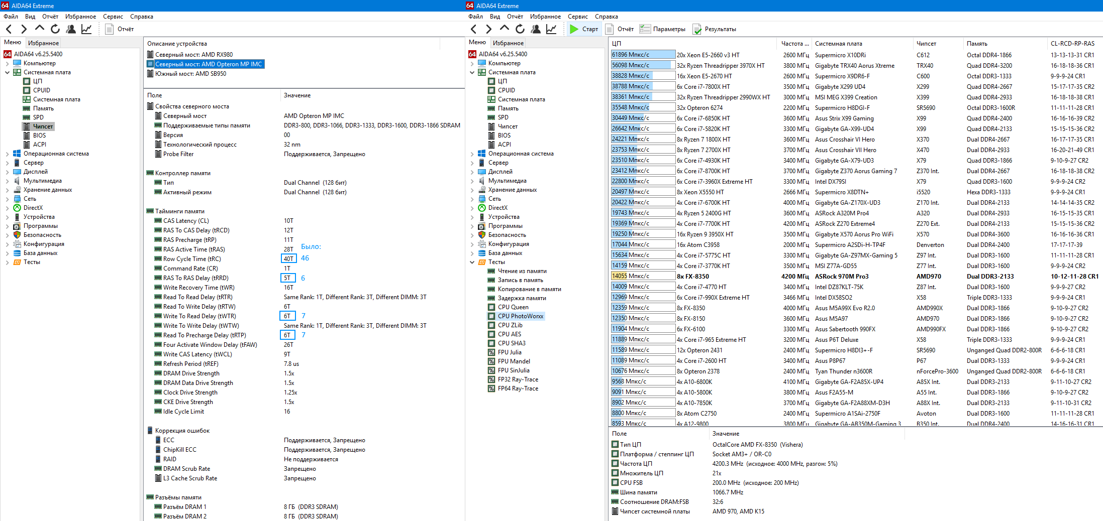Select the CPUID icon in left window tree
Image resolution: width=1103 pixels, height=521 pixels.
[x=27, y=90]
